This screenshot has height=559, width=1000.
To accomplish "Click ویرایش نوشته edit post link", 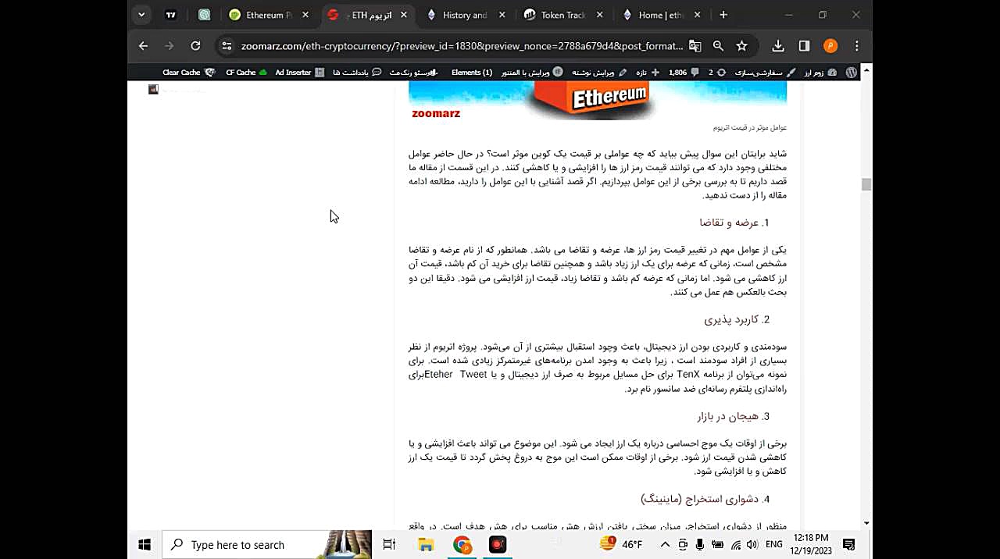I will pyautogui.click(x=599, y=73).
